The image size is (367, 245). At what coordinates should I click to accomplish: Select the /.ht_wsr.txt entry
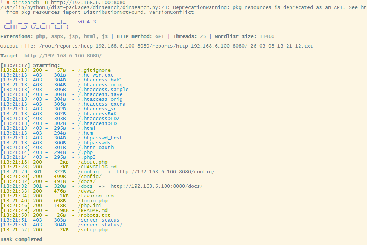point(96,75)
